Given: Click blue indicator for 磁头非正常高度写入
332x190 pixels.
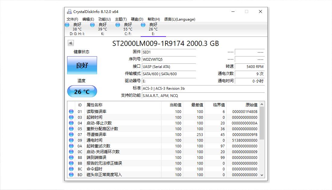Looking at the screenshot, I should (71, 175).
